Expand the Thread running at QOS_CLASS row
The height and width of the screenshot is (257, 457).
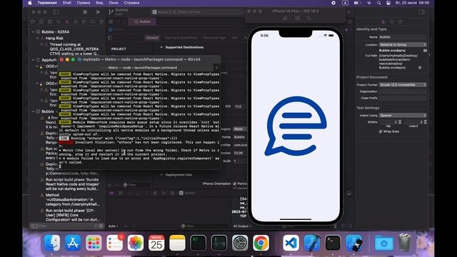(x=41, y=44)
